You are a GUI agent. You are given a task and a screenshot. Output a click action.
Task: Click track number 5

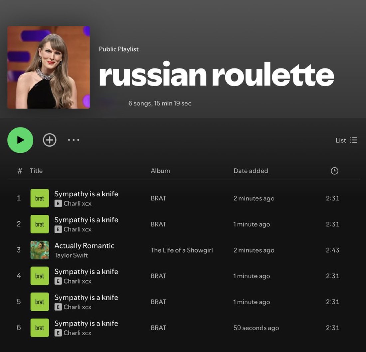pyautogui.click(x=19, y=302)
